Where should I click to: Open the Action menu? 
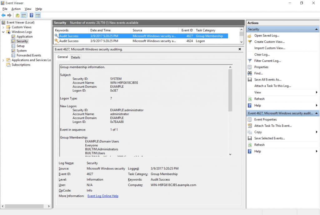(x=16, y=9)
